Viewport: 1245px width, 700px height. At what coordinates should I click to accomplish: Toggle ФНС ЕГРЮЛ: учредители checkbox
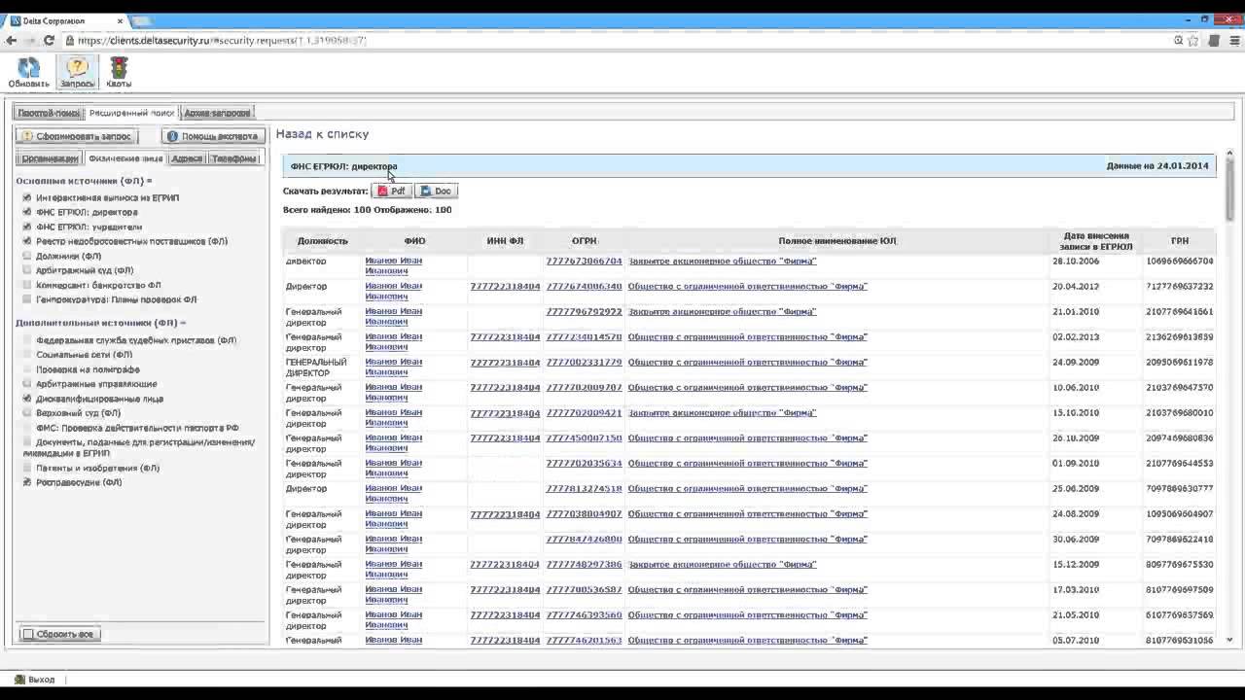pos(27,227)
